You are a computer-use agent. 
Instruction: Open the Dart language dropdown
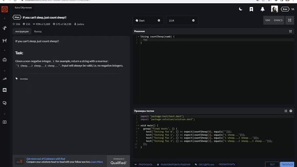[148, 20]
